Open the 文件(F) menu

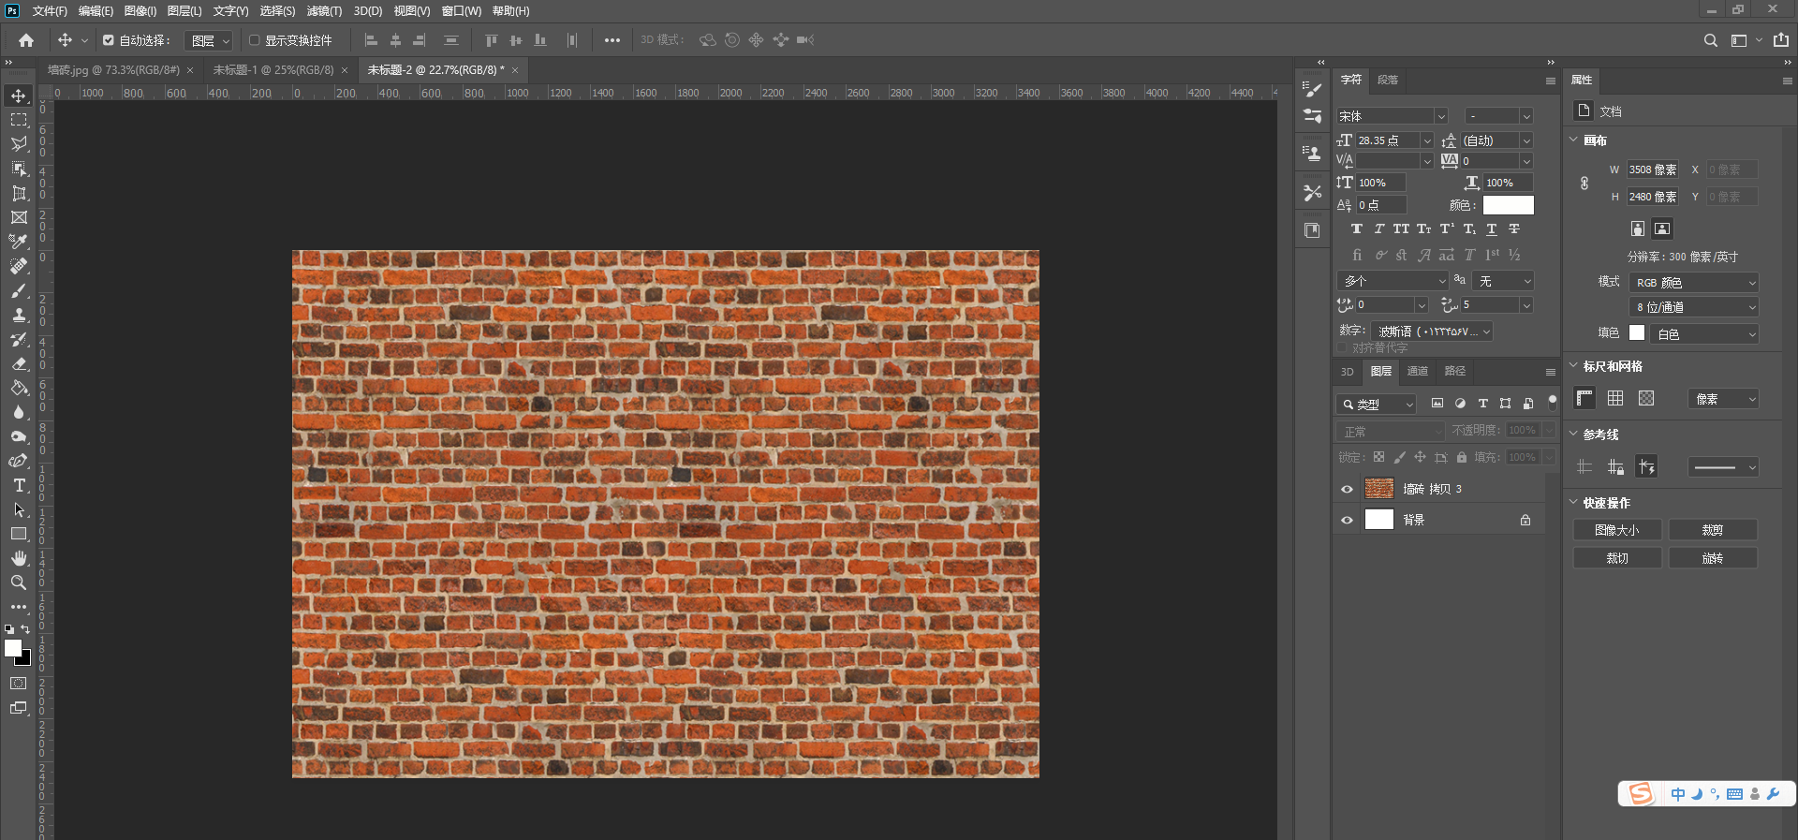[x=50, y=11]
